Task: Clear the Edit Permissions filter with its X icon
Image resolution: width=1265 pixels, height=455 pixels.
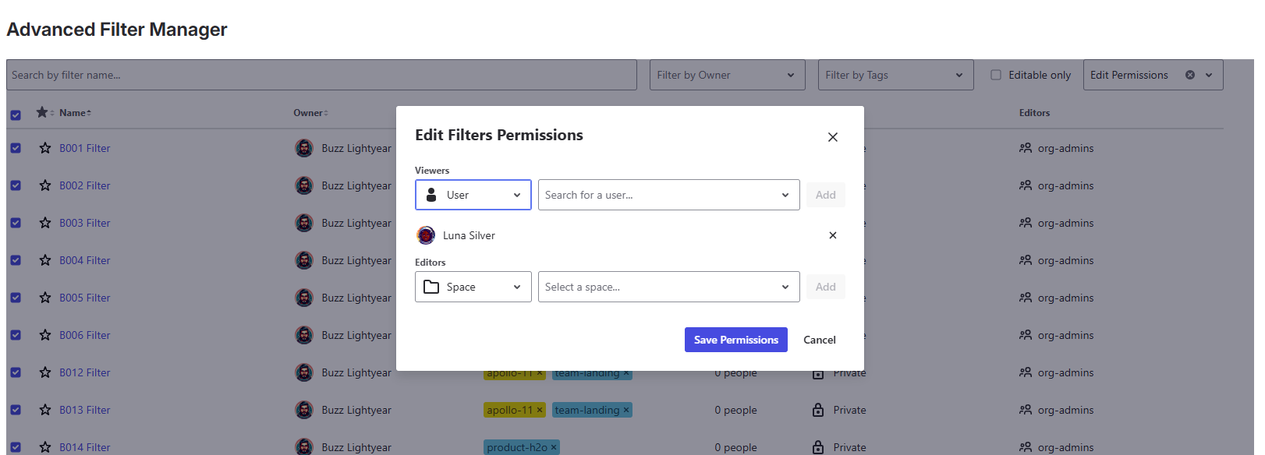Action: pos(1190,75)
